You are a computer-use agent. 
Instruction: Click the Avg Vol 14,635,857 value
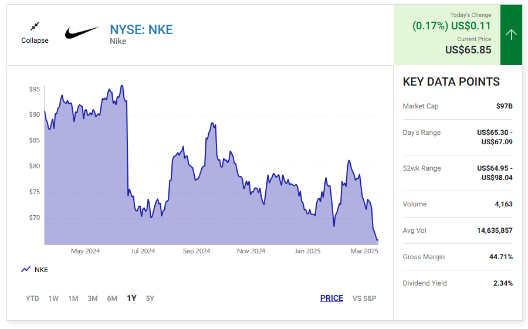[x=495, y=230]
